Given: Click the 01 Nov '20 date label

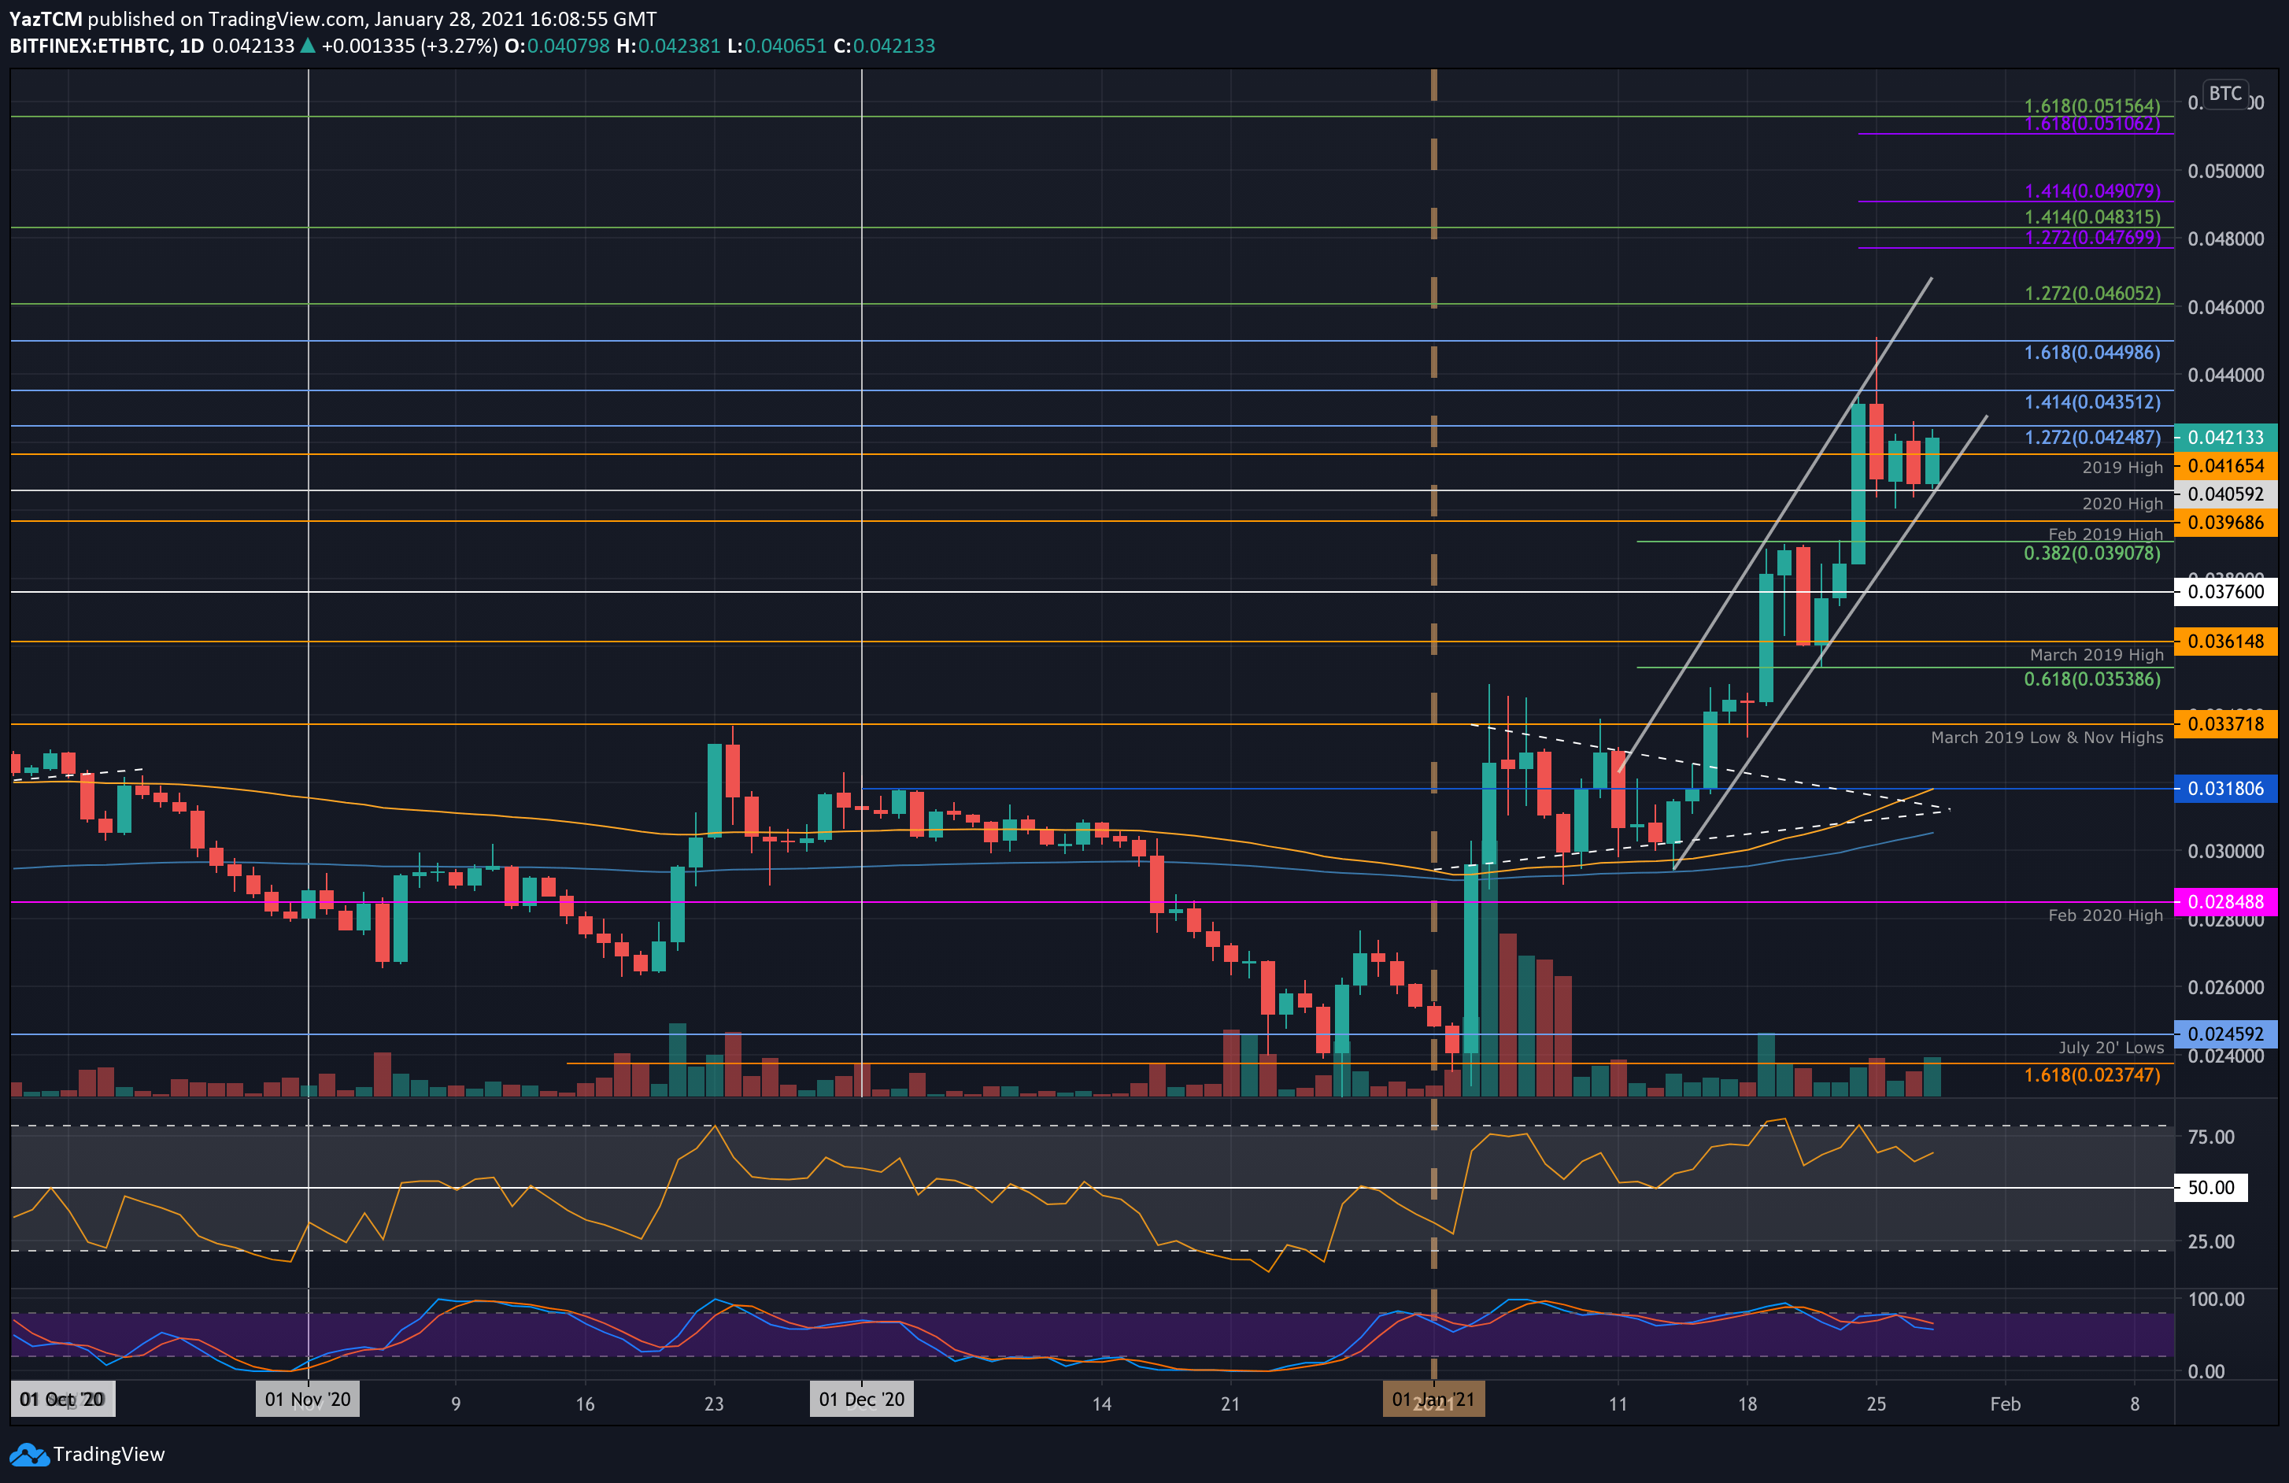Looking at the screenshot, I should click(308, 1400).
